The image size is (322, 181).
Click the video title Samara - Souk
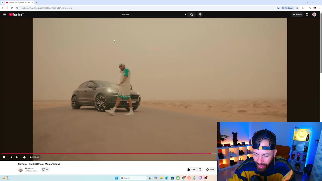(x=39, y=164)
